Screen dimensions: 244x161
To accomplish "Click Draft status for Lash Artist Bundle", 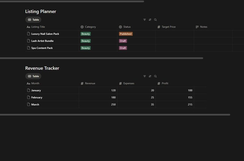I will (123, 41).
